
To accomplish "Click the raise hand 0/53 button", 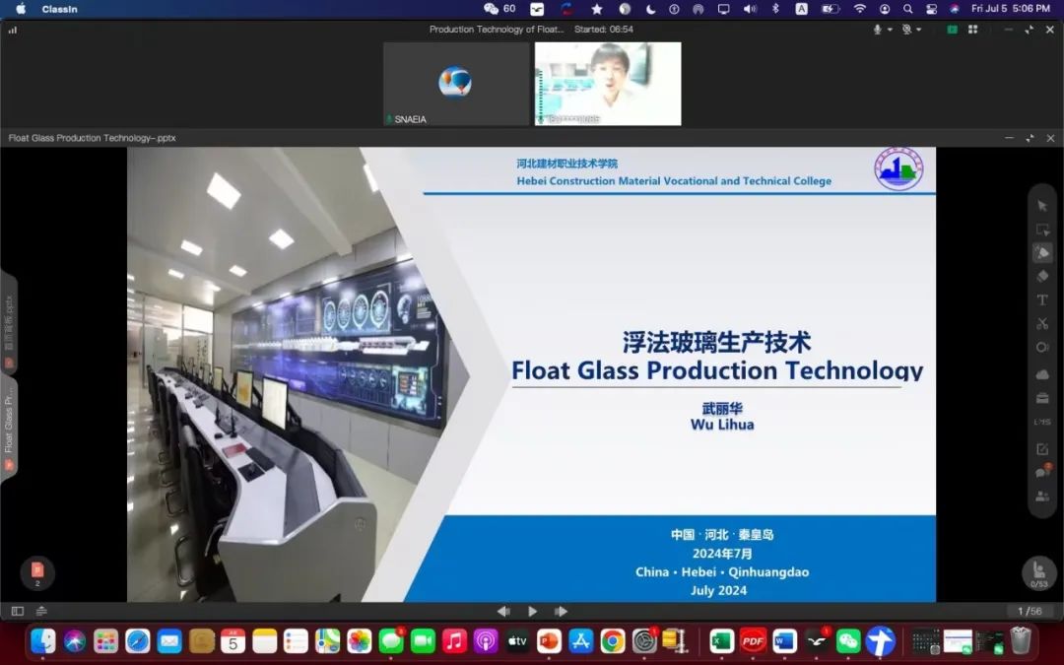I will point(1039,573).
